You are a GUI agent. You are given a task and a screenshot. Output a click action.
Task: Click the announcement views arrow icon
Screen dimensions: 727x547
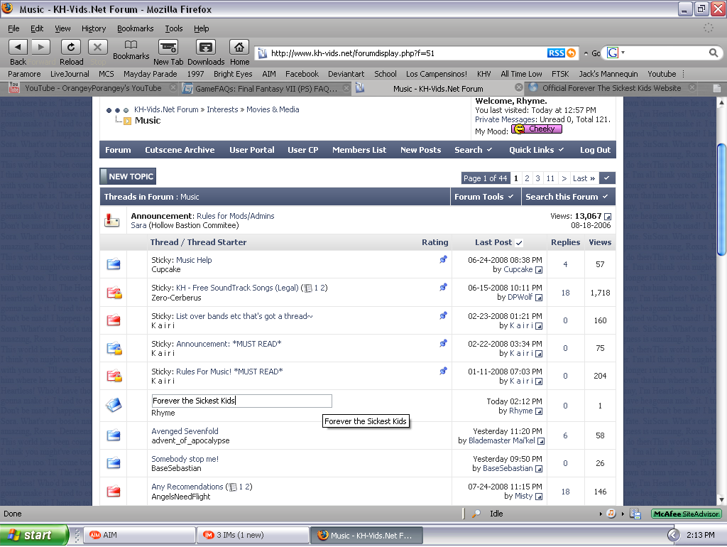coord(608,217)
